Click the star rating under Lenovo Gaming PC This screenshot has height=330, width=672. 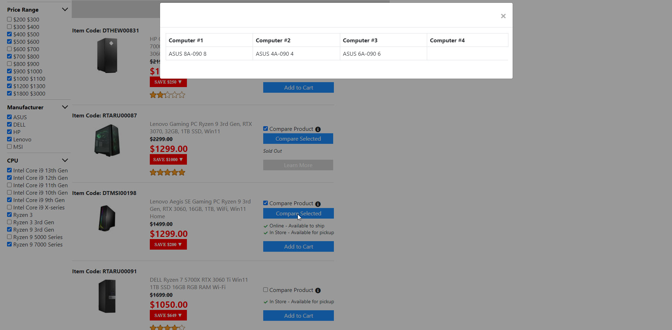tap(167, 172)
